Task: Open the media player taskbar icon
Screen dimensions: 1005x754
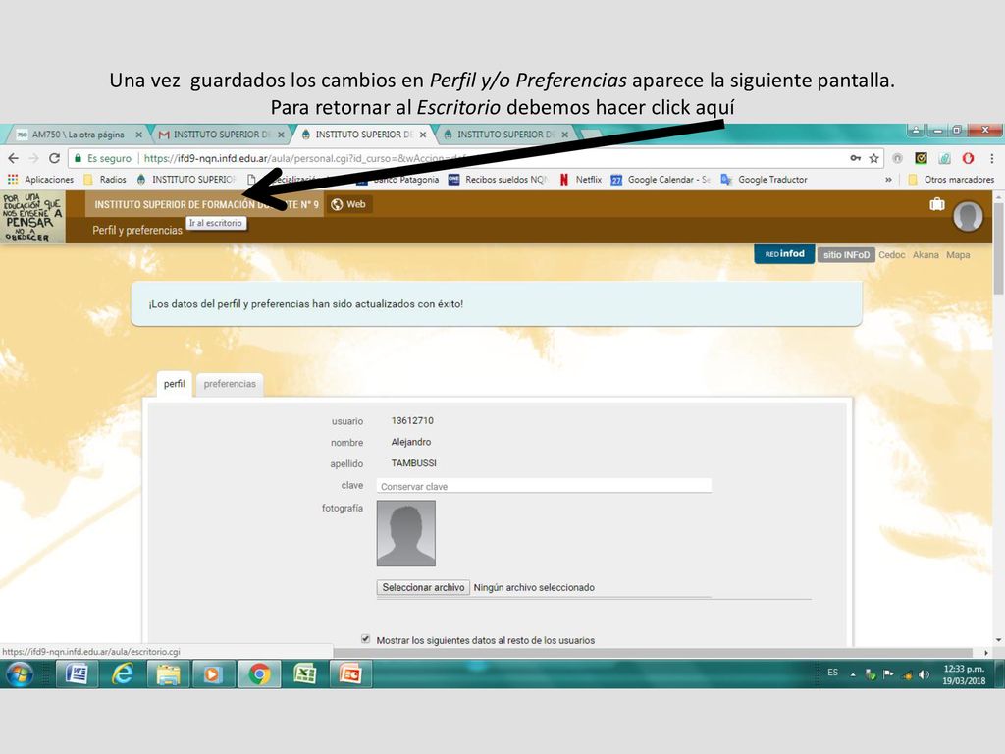Action: pyautogui.click(x=213, y=673)
